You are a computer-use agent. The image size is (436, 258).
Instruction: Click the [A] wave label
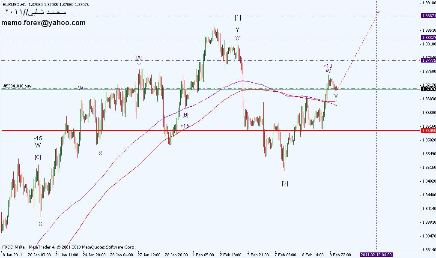(139, 57)
